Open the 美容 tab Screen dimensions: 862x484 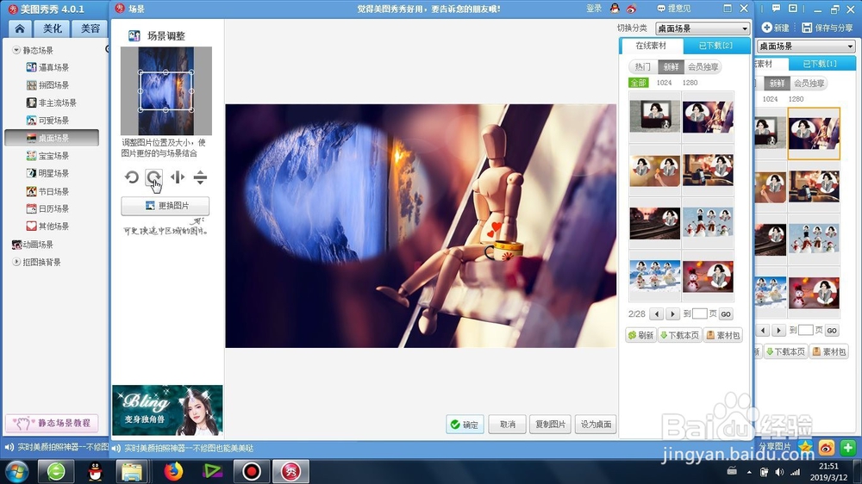[91, 28]
